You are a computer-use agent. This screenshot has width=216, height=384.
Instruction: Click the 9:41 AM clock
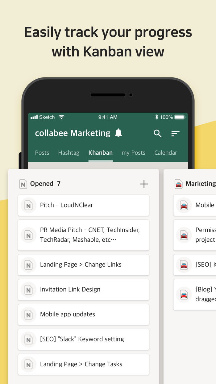[x=108, y=117]
